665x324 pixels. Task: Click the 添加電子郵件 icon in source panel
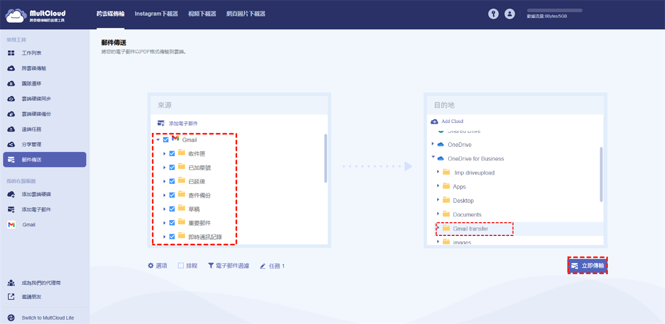[161, 123]
